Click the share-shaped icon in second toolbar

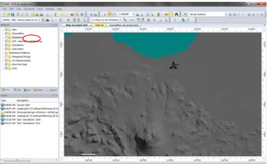click(60, 20)
